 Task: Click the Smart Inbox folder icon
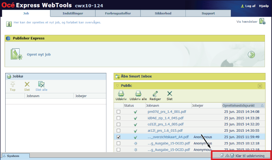click(x=117, y=76)
